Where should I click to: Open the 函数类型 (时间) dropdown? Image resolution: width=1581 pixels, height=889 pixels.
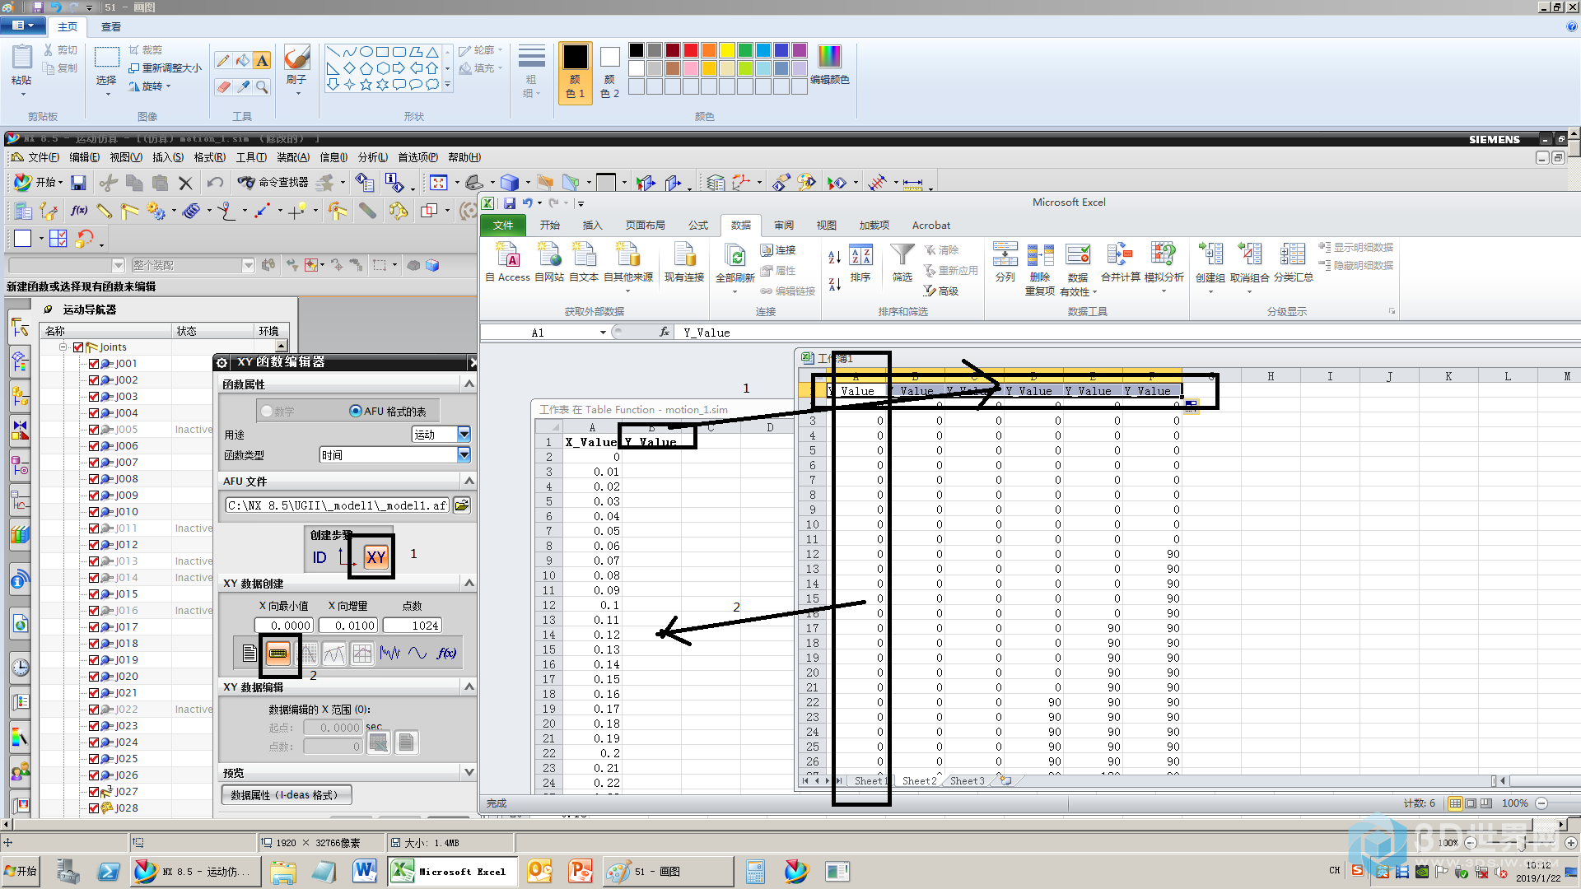pos(464,454)
